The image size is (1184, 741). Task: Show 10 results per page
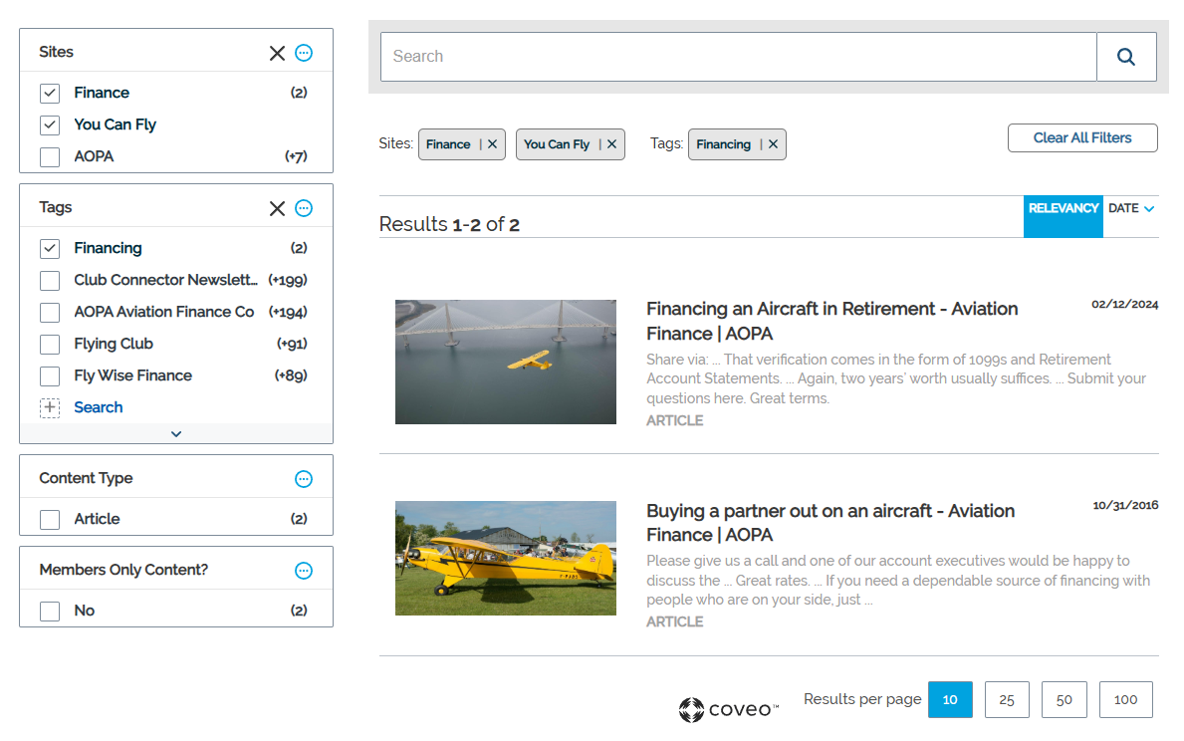(950, 699)
